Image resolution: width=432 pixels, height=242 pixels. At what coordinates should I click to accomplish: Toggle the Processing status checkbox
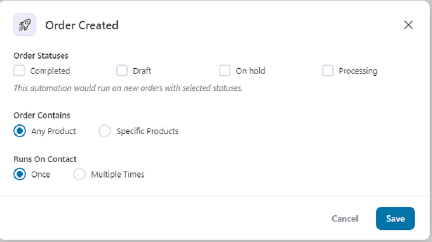tap(328, 70)
